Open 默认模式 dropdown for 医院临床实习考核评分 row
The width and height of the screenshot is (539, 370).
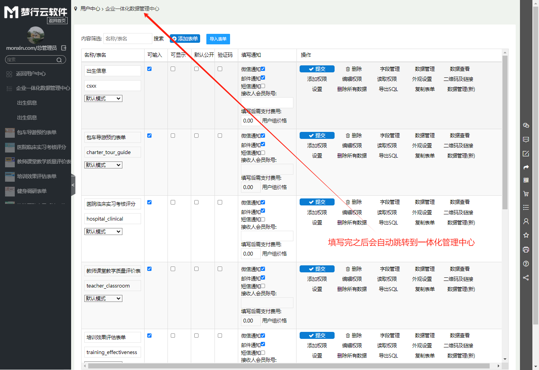[x=103, y=231]
